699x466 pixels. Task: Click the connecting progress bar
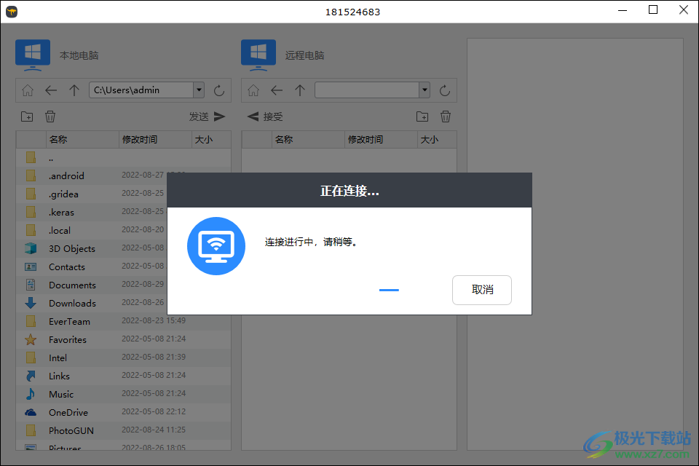[x=389, y=290]
